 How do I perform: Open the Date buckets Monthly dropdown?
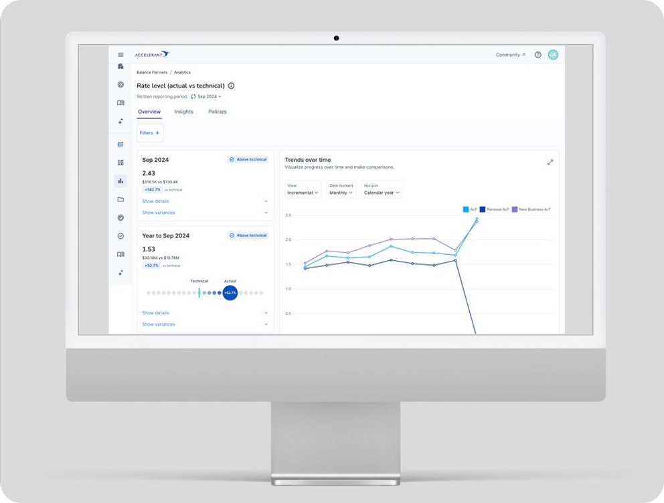(342, 189)
